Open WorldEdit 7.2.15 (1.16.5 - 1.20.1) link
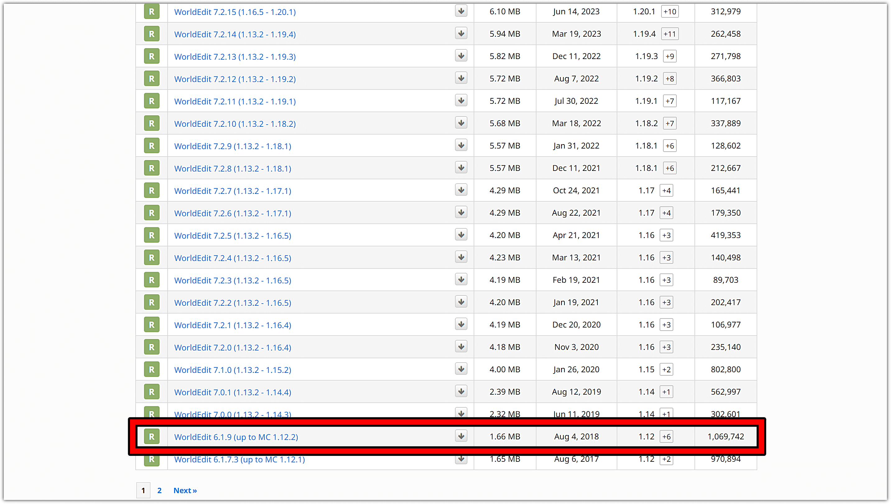Screen dimensions: 891x504 pyautogui.click(x=235, y=12)
